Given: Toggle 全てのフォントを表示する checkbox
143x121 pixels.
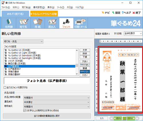Looking at the screenshot, I should tap(5, 88).
